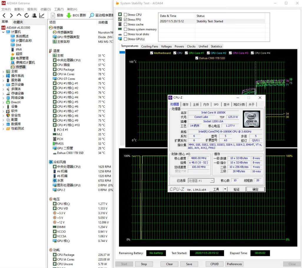
Task: Collapse the 计算机 tree node
Action: [x=3, y=32]
